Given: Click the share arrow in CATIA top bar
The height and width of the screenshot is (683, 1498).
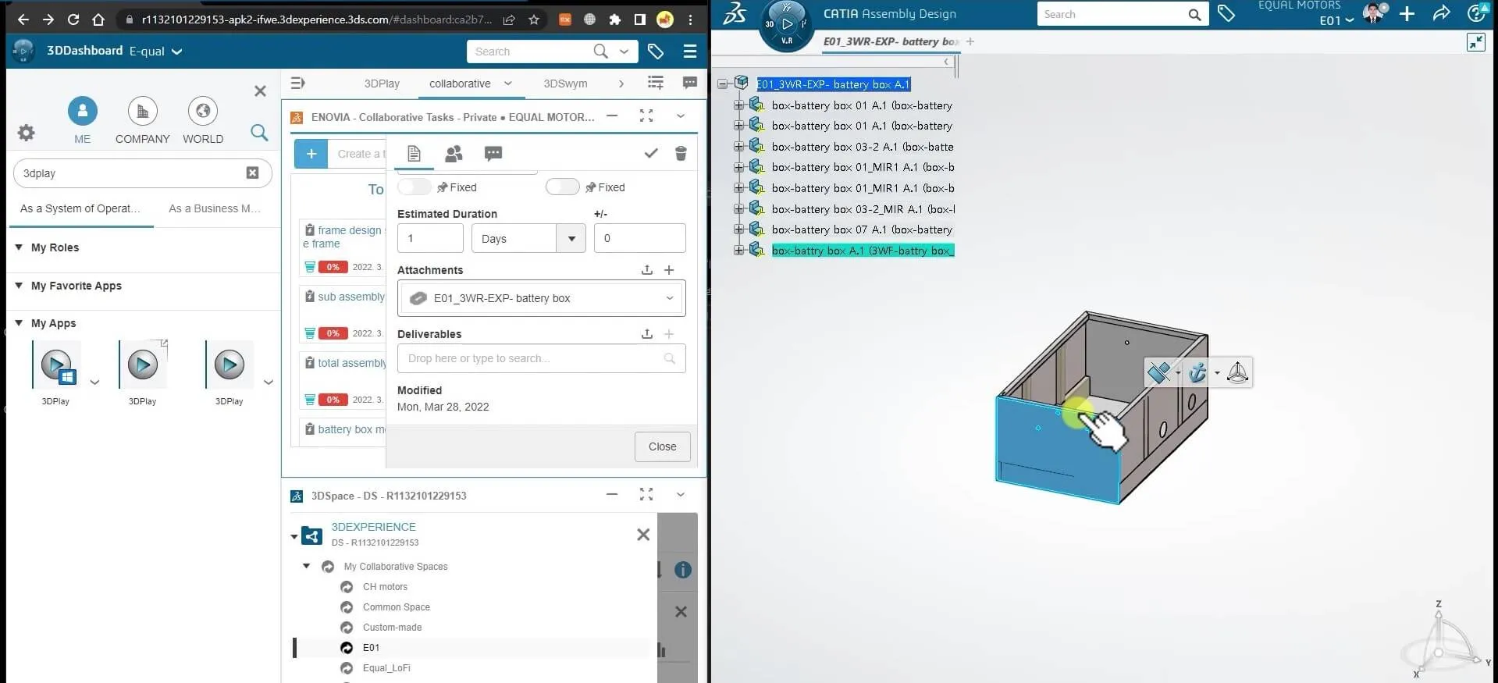Looking at the screenshot, I should click(x=1442, y=13).
